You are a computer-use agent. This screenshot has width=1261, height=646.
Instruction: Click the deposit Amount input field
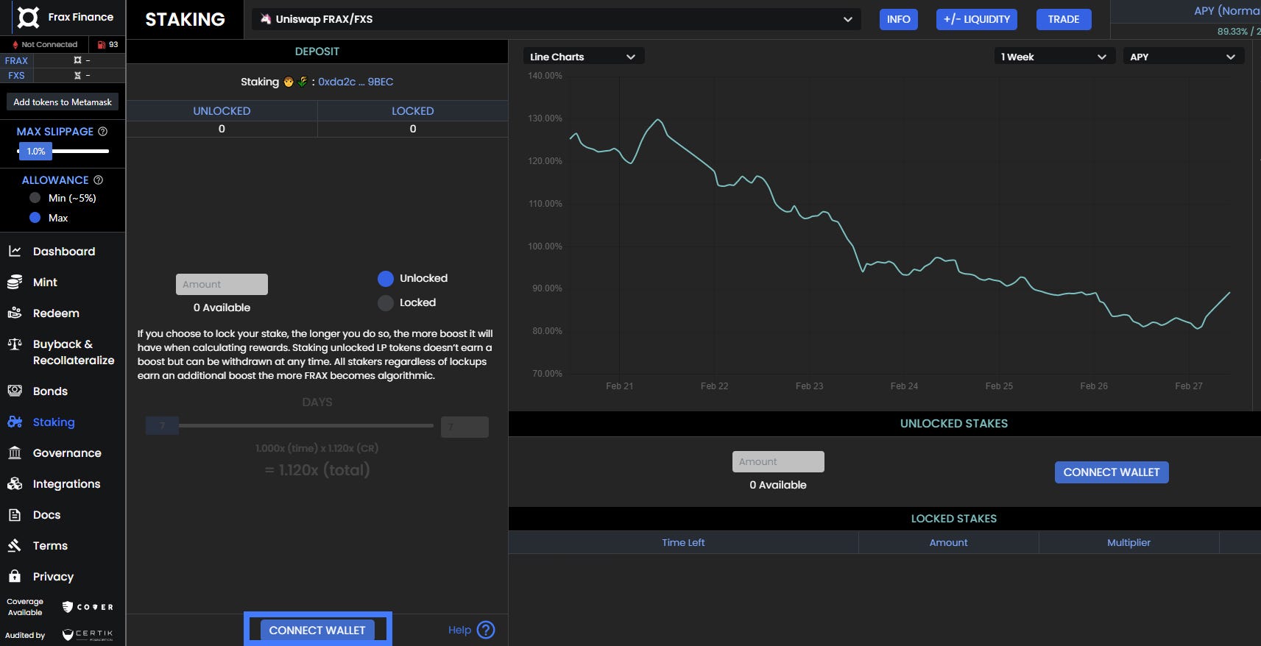(x=222, y=284)
